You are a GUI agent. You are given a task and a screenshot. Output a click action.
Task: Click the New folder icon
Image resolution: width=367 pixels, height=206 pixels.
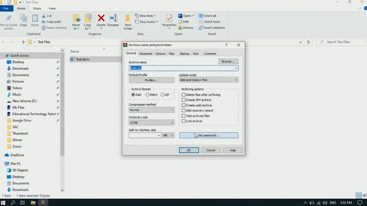click(x=128, y=18)
